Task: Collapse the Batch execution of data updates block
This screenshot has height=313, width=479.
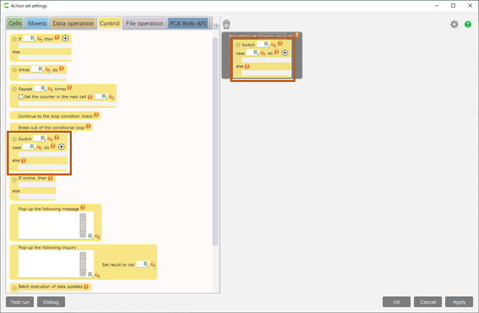Action: tap(14, 287)
